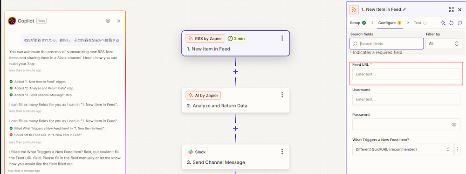Click the undo/refresh icon in step panel
The width and height of the screenshot is (466, 174).
tap(451, 23)
